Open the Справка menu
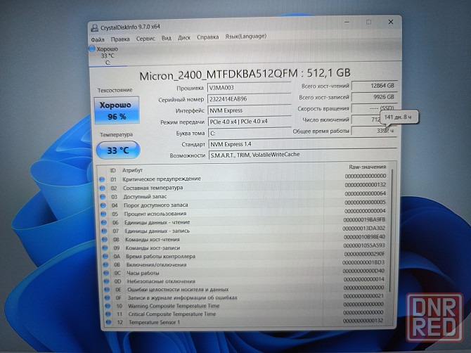Image resolution: width=471 pixels, height=353 pixels. pyautogui.click(x=207, y=39)
